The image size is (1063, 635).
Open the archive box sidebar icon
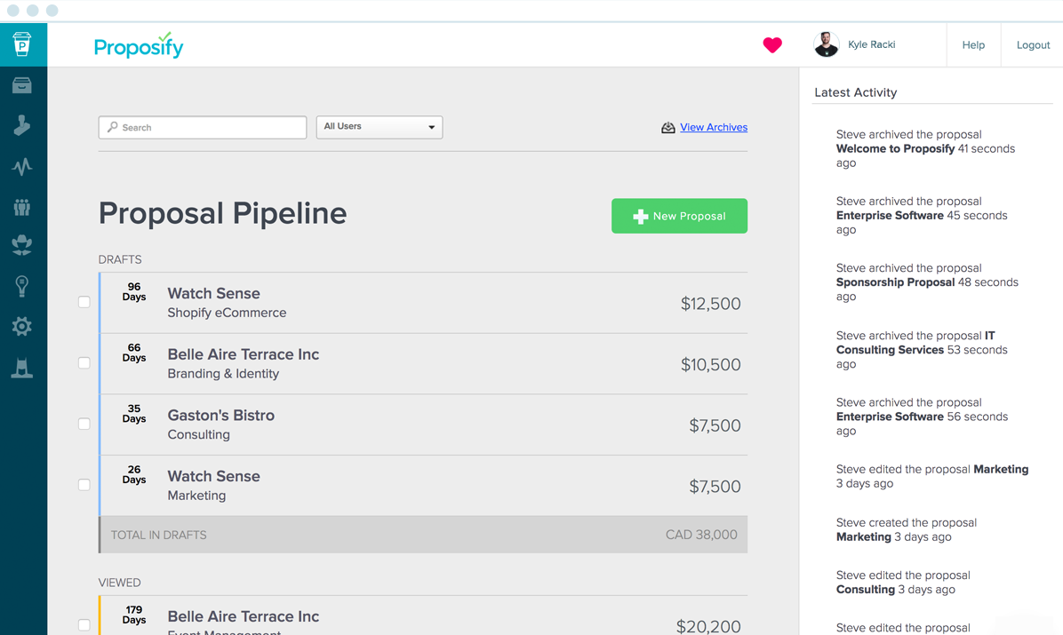click(x=22, y=85)
